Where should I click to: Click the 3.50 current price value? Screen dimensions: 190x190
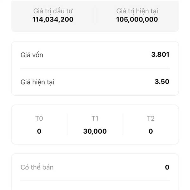[162, 82]
